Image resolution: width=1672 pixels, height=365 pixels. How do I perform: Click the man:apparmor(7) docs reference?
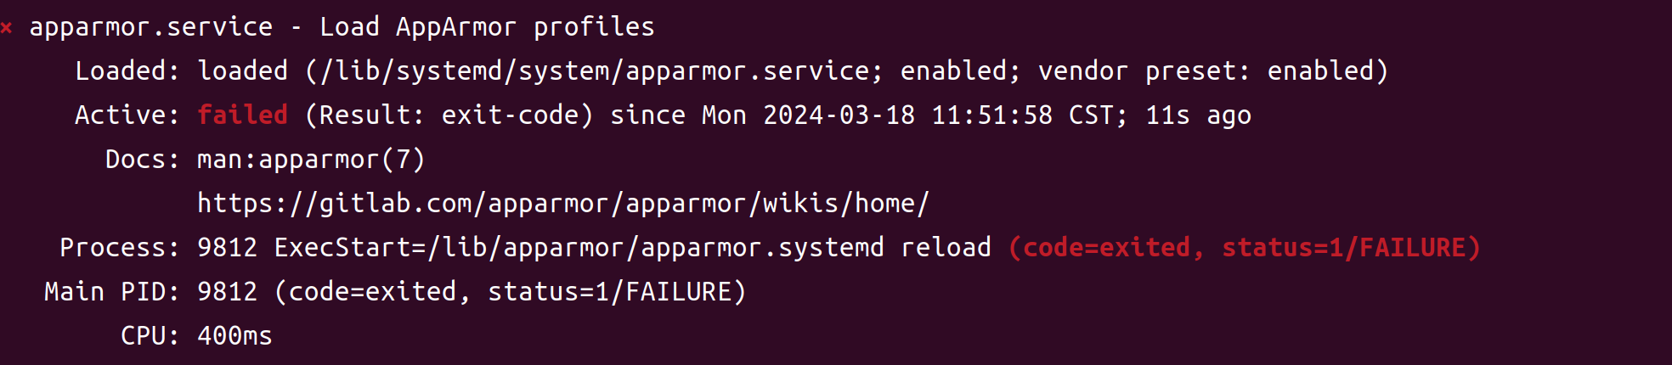click(x=311, y=159)
